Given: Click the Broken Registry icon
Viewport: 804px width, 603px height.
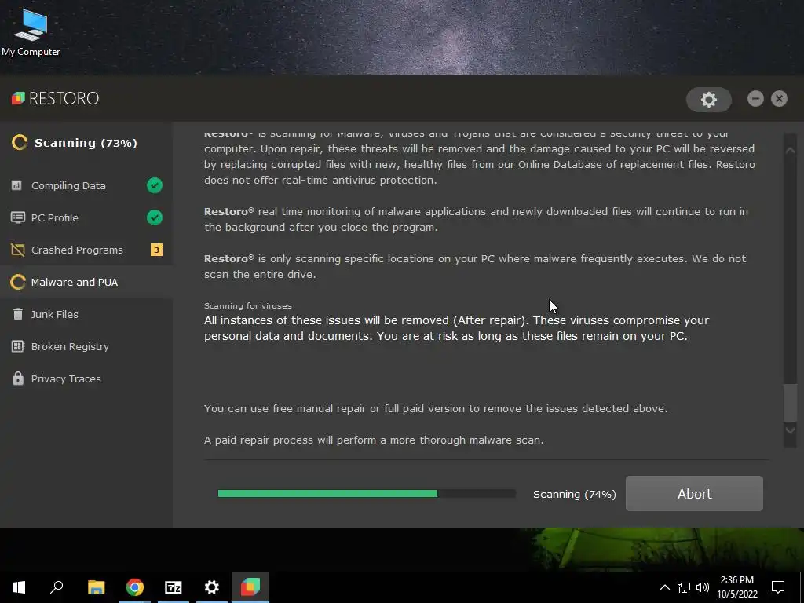Looking at the screenshot, I should coord(17,346).
